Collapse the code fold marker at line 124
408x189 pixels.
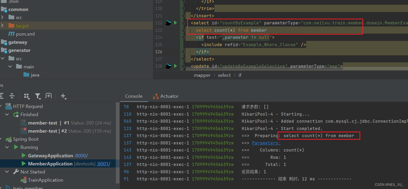(183, 37)
